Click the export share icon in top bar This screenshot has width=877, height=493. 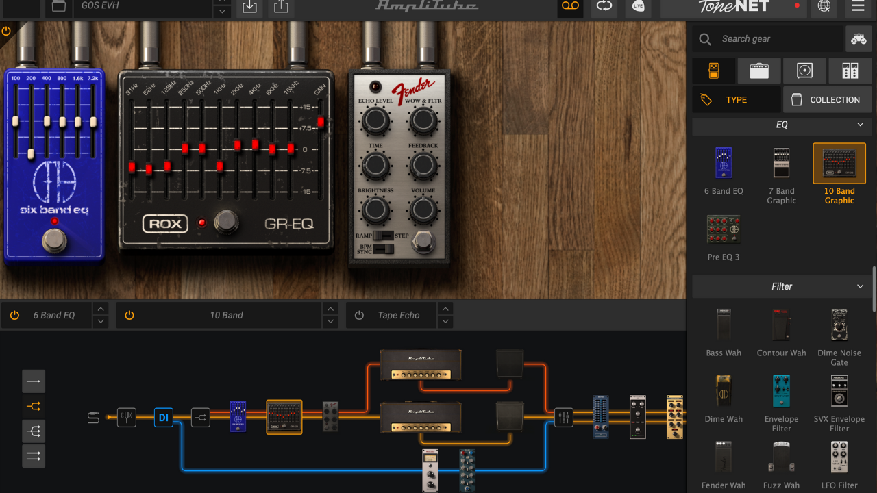pos(280,7)
